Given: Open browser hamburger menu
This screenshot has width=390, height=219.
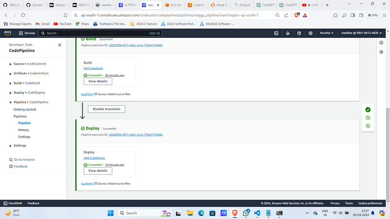Looking at the screenshot, I should pos(385,15).
